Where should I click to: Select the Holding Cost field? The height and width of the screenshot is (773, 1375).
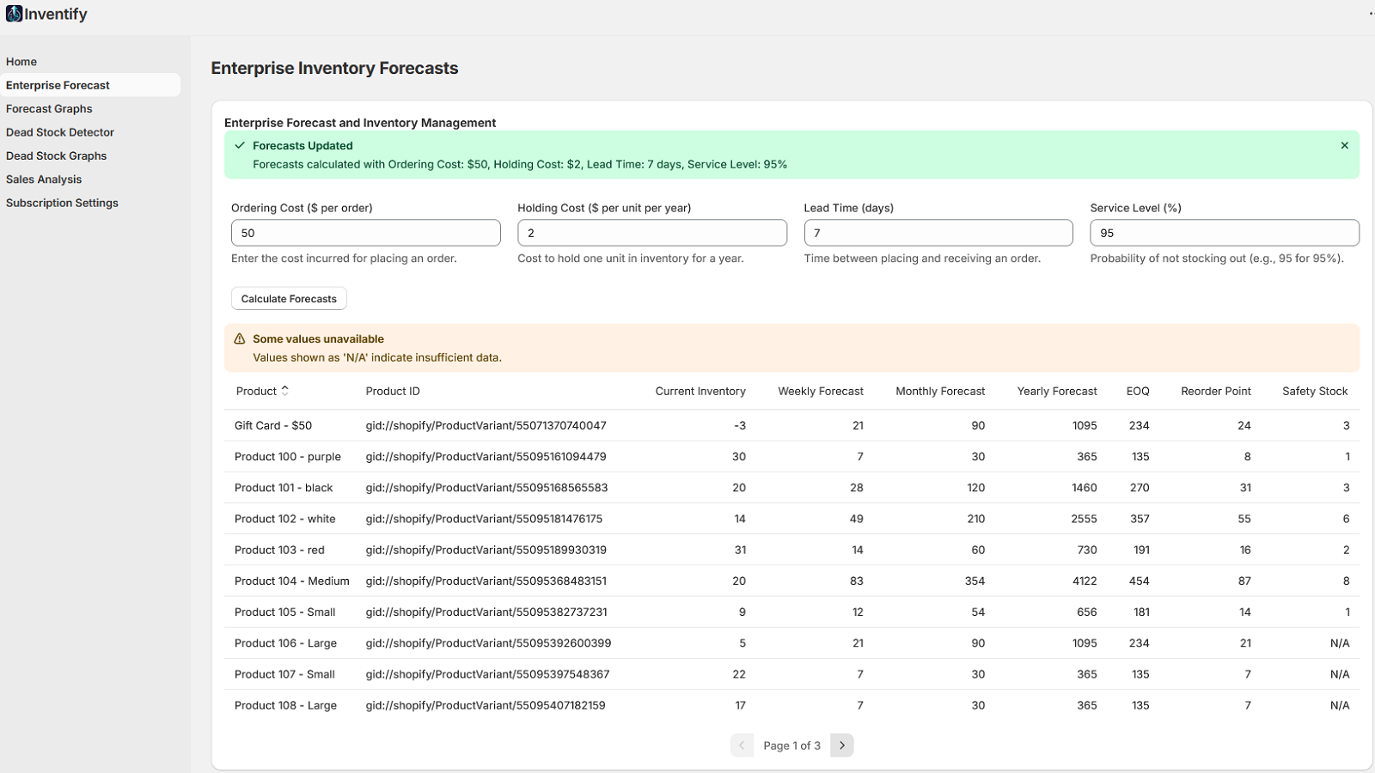651,232
